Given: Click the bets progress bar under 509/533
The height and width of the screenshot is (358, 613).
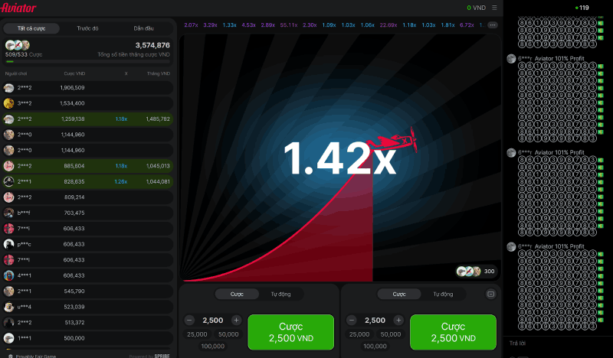Looking at the screenshot, I should tap(87, 61).
